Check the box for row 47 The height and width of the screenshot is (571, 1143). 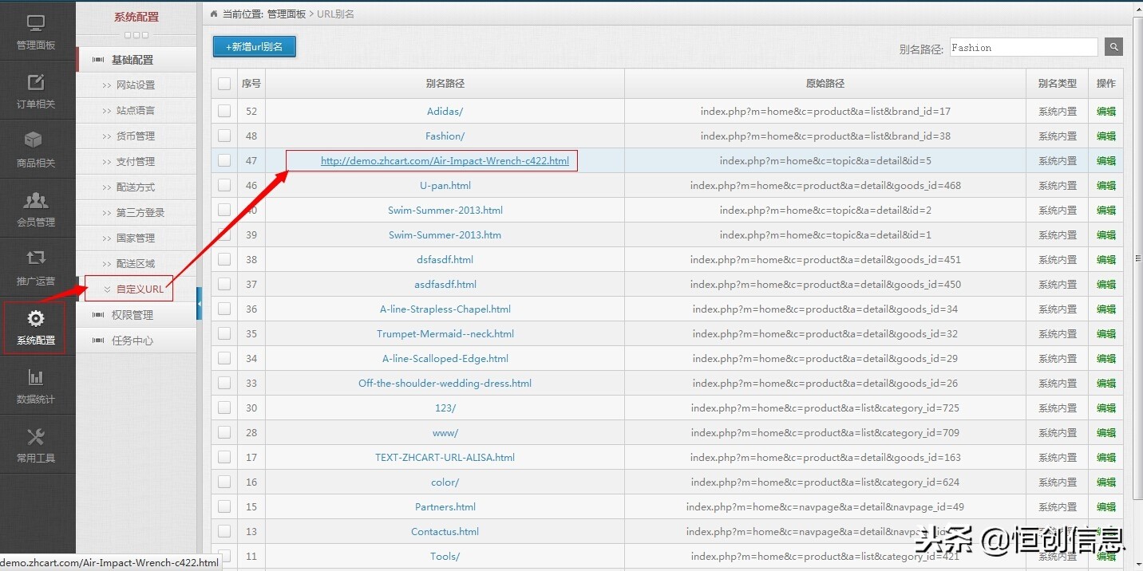[224, 161]
